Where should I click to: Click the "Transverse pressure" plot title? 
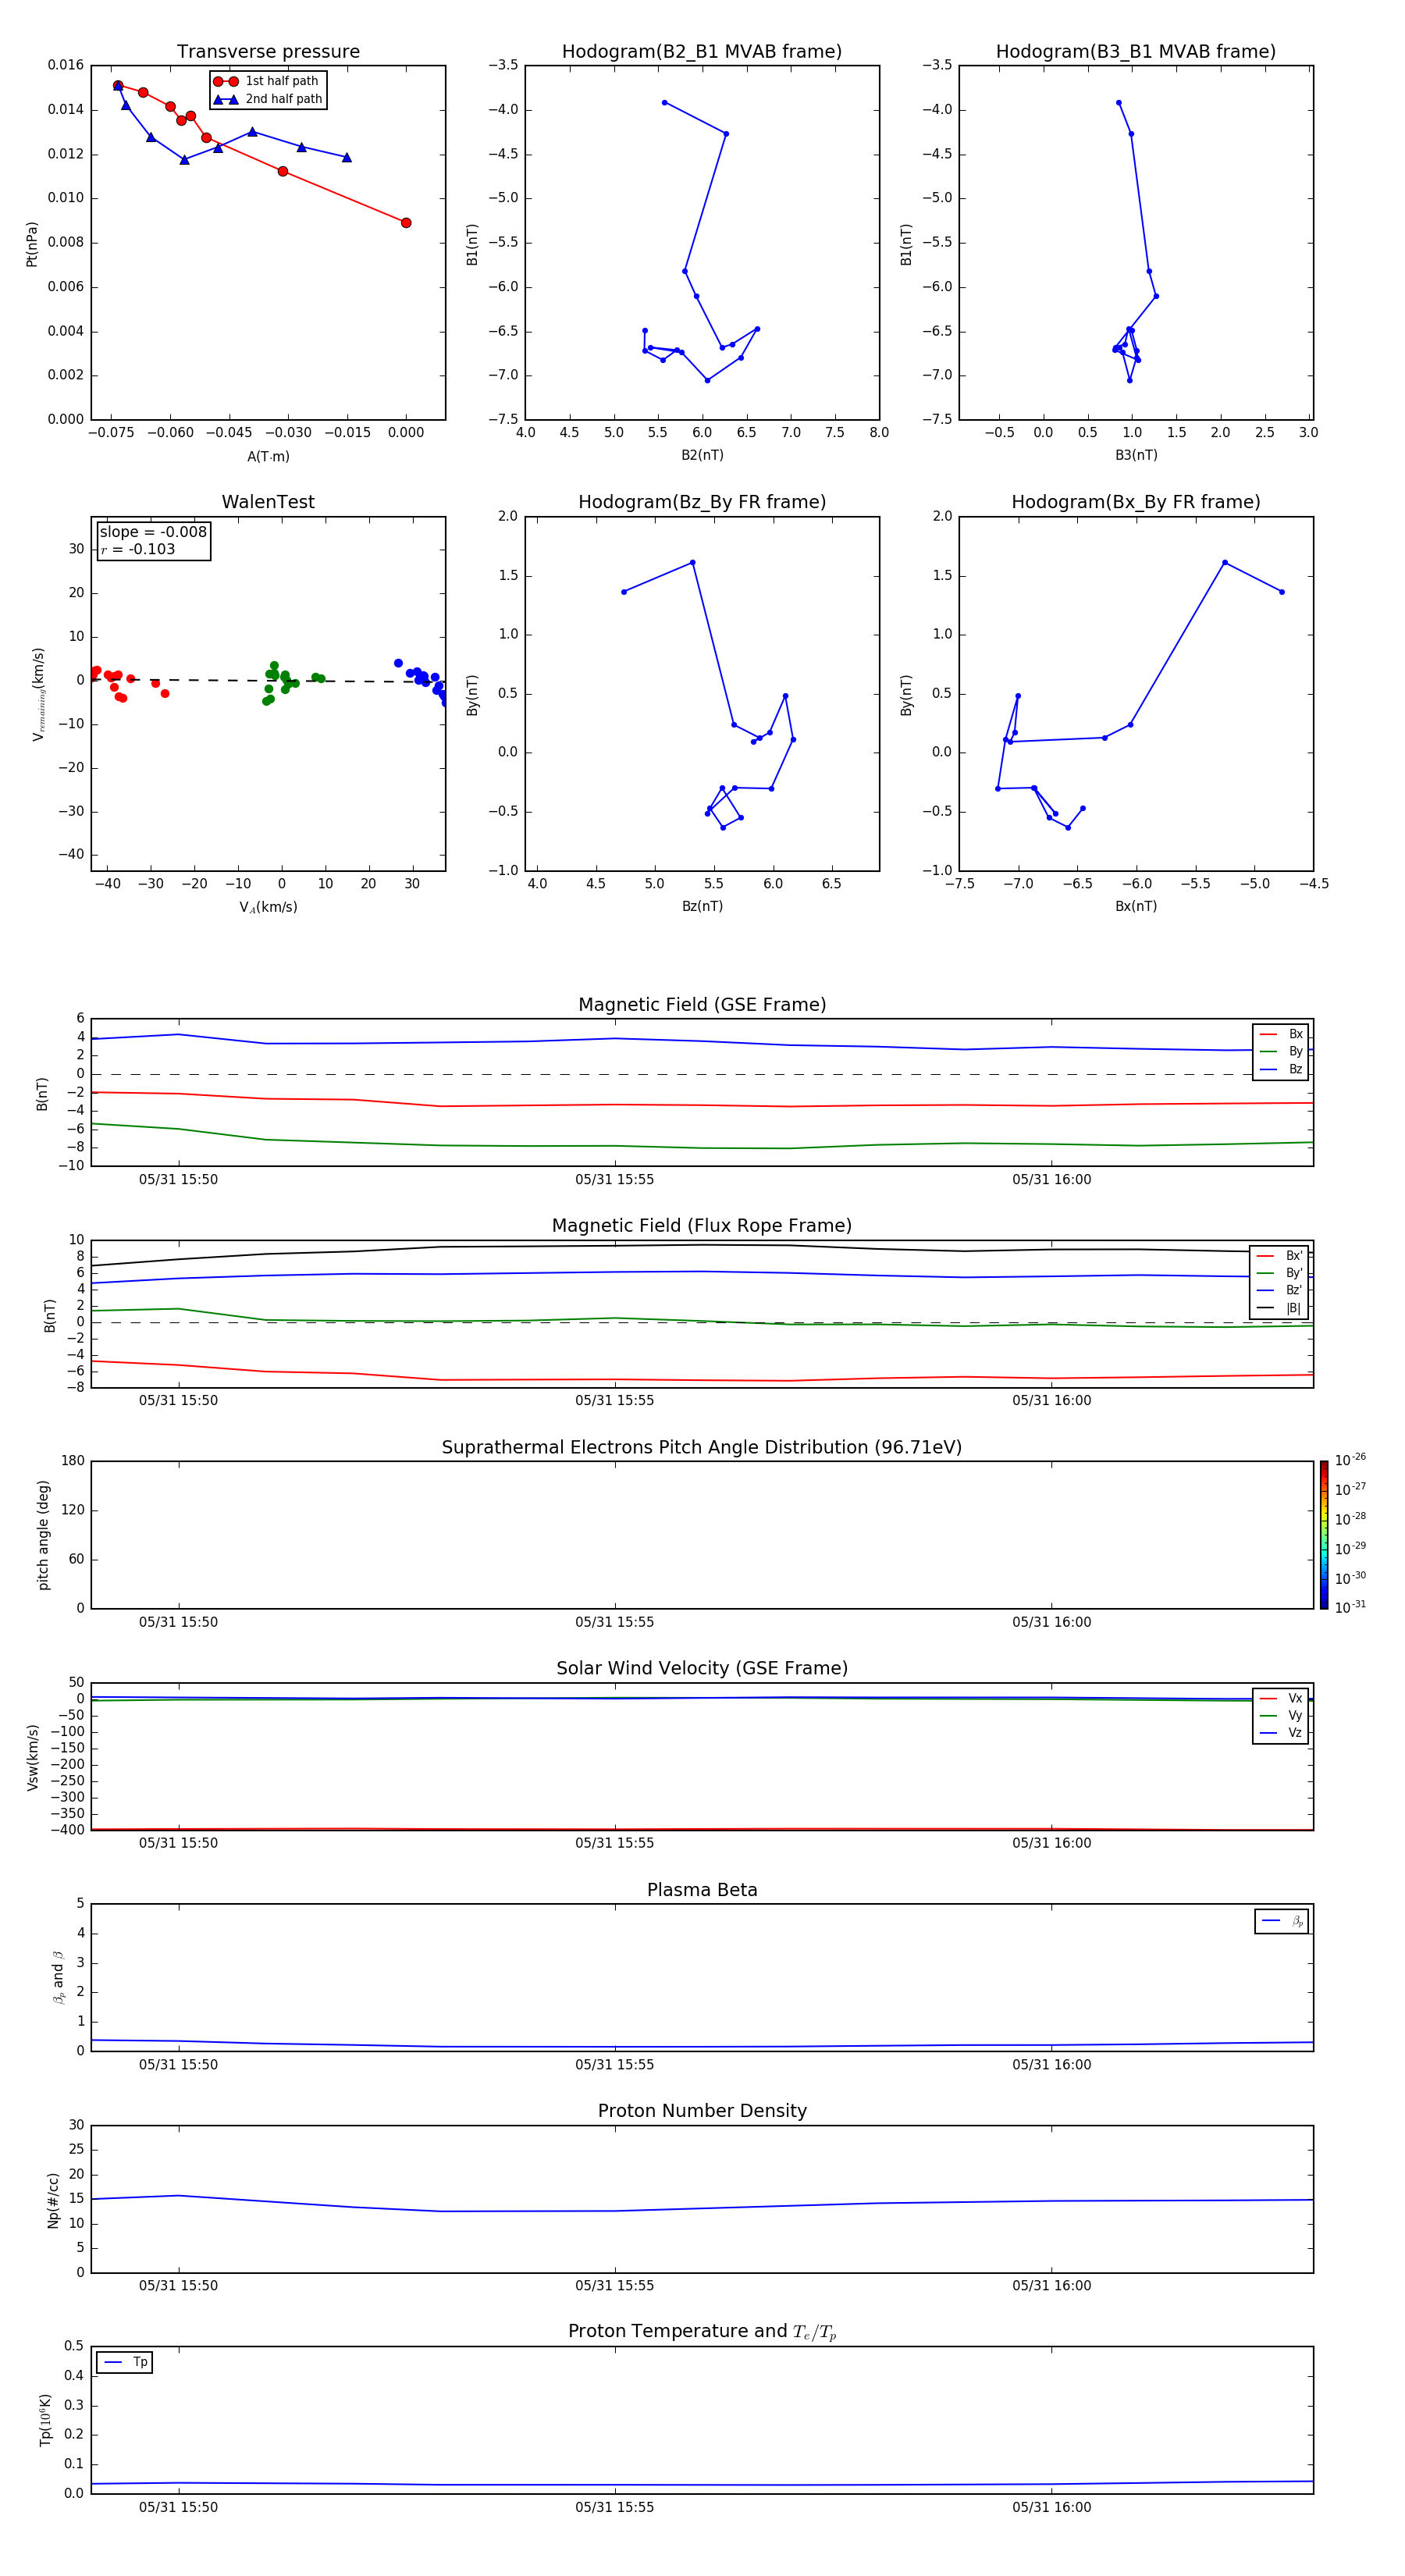click(x=268, y=52)
